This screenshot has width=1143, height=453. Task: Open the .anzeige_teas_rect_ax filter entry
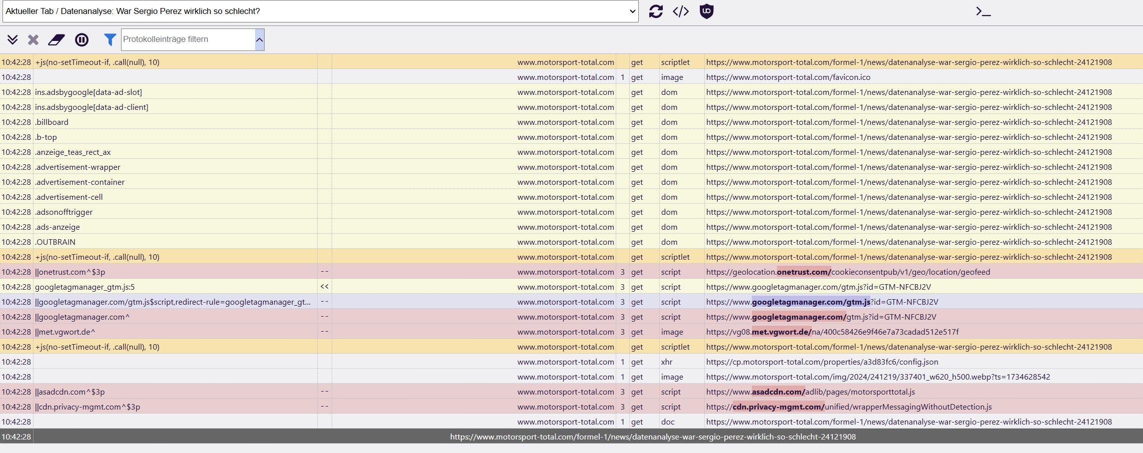pyautogui.click(x=73, y=152)
